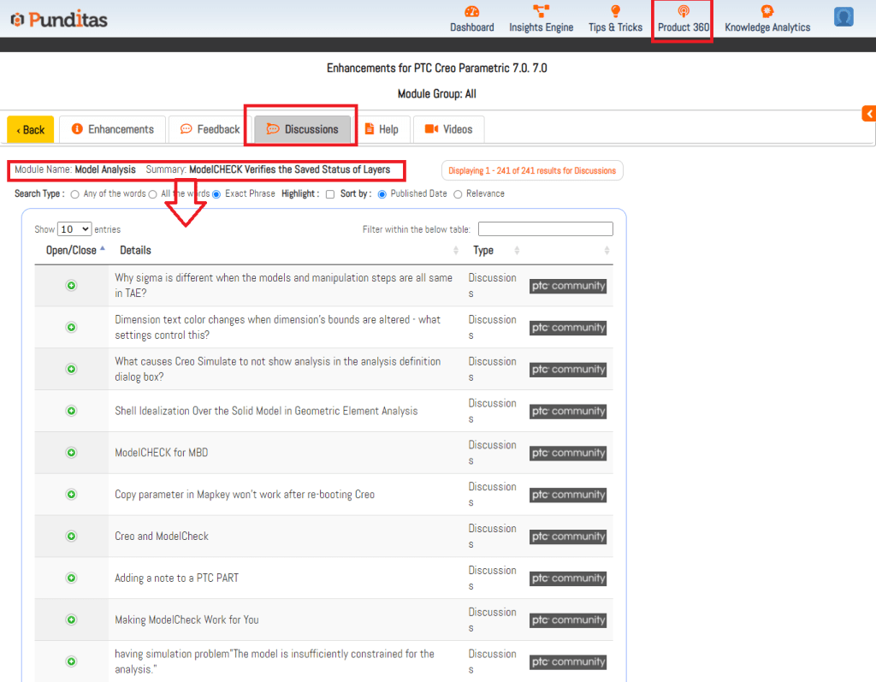The height and width of the screenshot is (682, 876).
Task: Open the Product 360 icon
Action: tap(683, 12)
